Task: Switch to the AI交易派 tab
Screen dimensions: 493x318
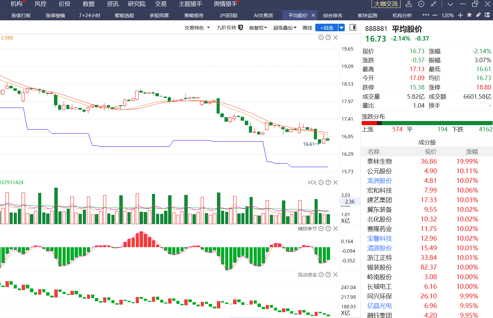Action: pyautogui.click(x=263, y=15)
